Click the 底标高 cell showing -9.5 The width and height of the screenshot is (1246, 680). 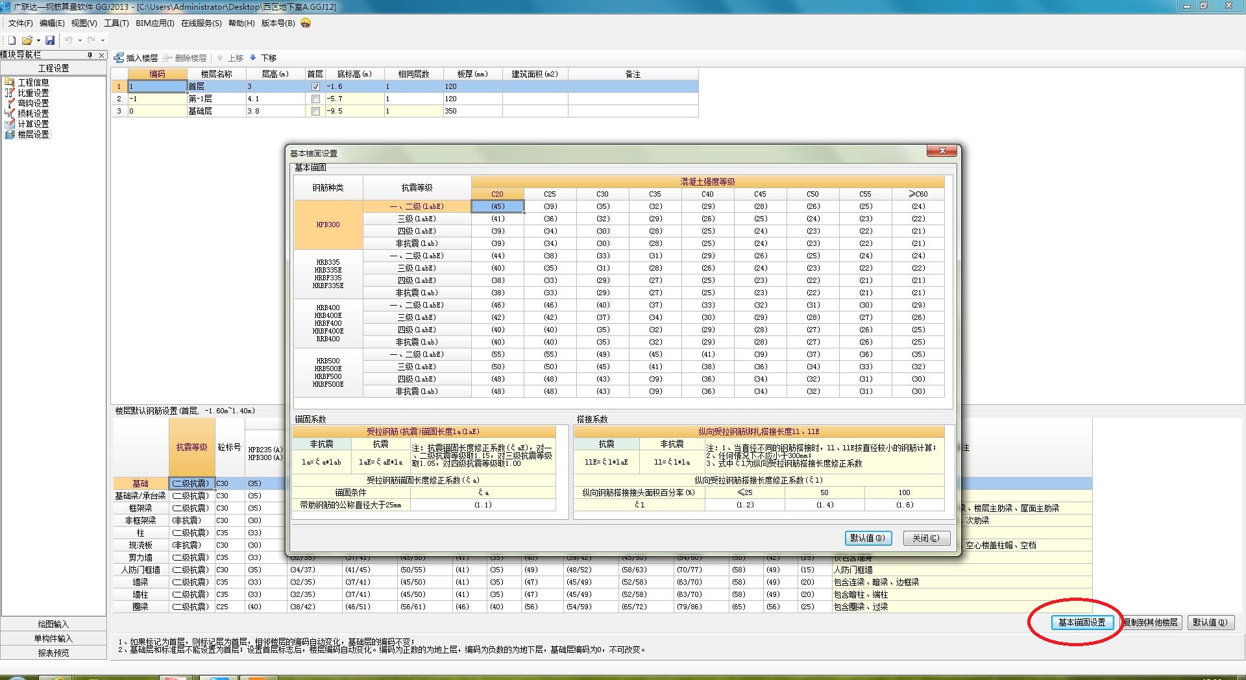(x=354, y=111)
